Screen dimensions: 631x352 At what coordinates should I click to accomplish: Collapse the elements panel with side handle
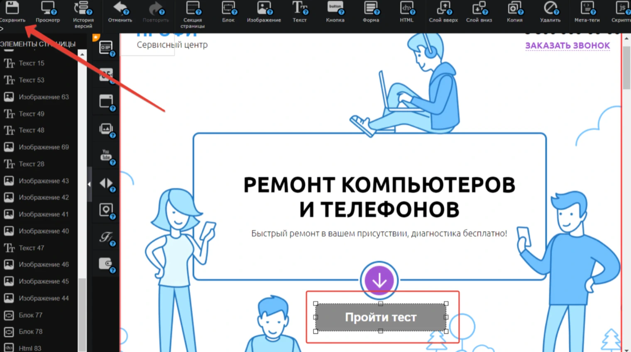pos(89,184)
